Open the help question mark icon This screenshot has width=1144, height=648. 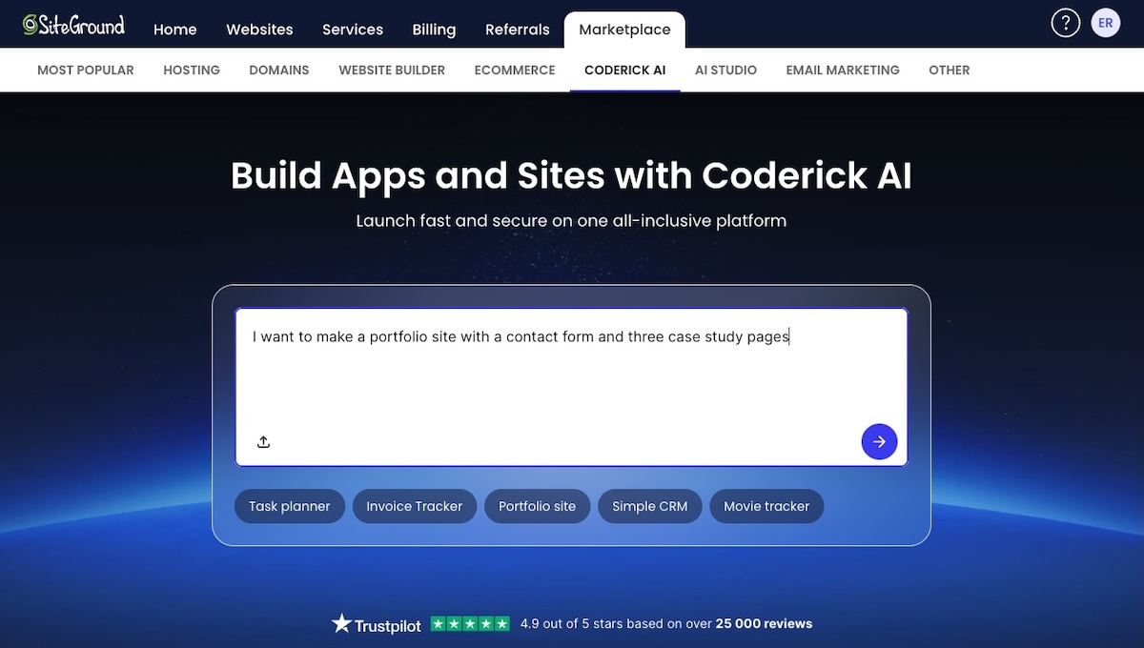1065,23
